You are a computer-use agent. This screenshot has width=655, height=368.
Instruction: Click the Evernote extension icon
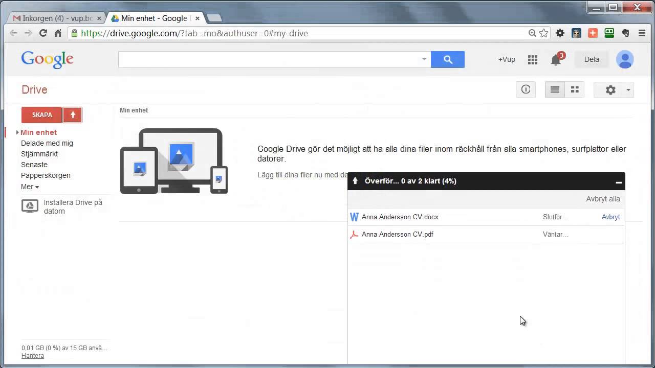tap(625, 33)
